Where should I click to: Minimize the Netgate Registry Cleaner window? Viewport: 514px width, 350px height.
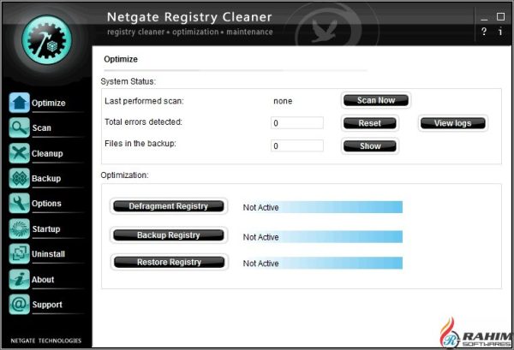pyautogui.click(x=484, y=18)
